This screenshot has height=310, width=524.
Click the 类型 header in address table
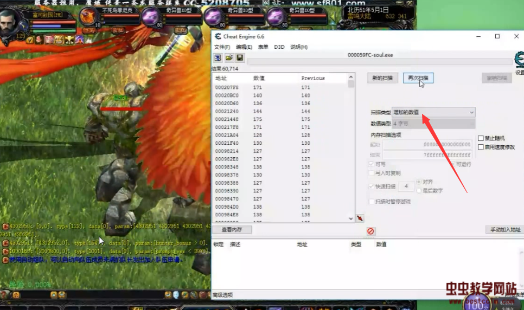click(356, 244)
